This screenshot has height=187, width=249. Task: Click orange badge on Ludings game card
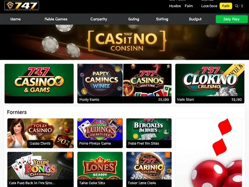120,121
